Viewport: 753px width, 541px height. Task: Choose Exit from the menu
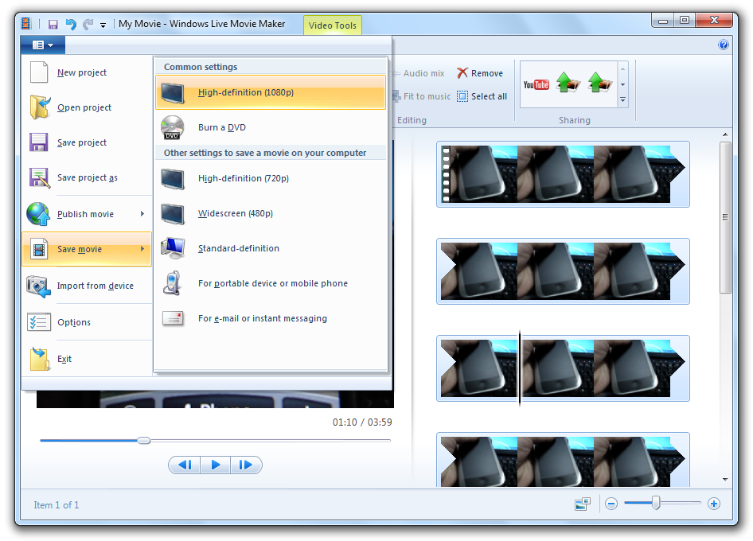(x=87, y=359)
